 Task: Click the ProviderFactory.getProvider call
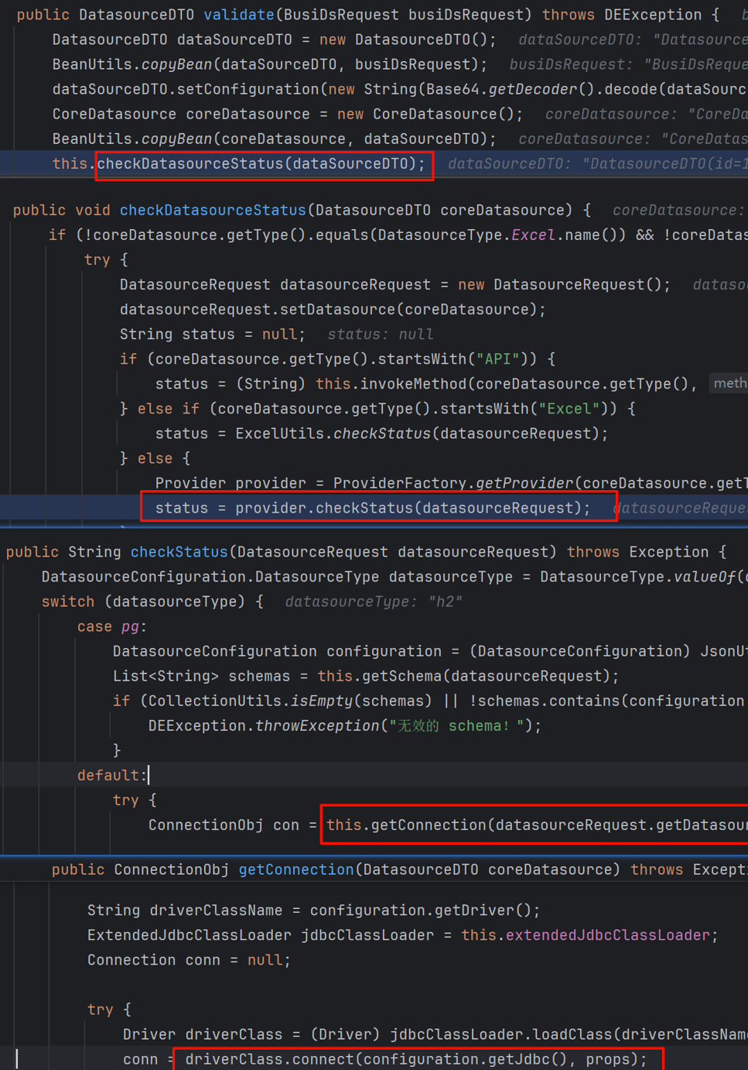tap(453, 483)
